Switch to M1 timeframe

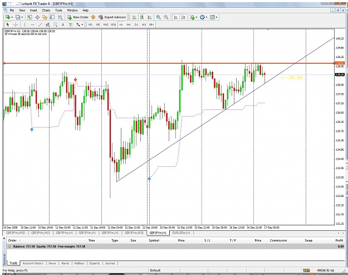pos(90,25)
